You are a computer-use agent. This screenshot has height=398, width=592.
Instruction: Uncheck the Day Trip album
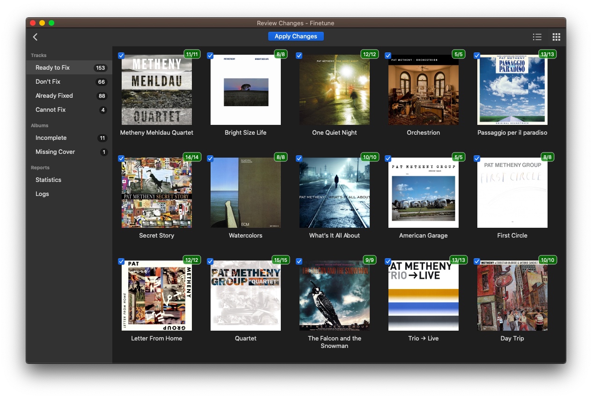pos(477,261)
